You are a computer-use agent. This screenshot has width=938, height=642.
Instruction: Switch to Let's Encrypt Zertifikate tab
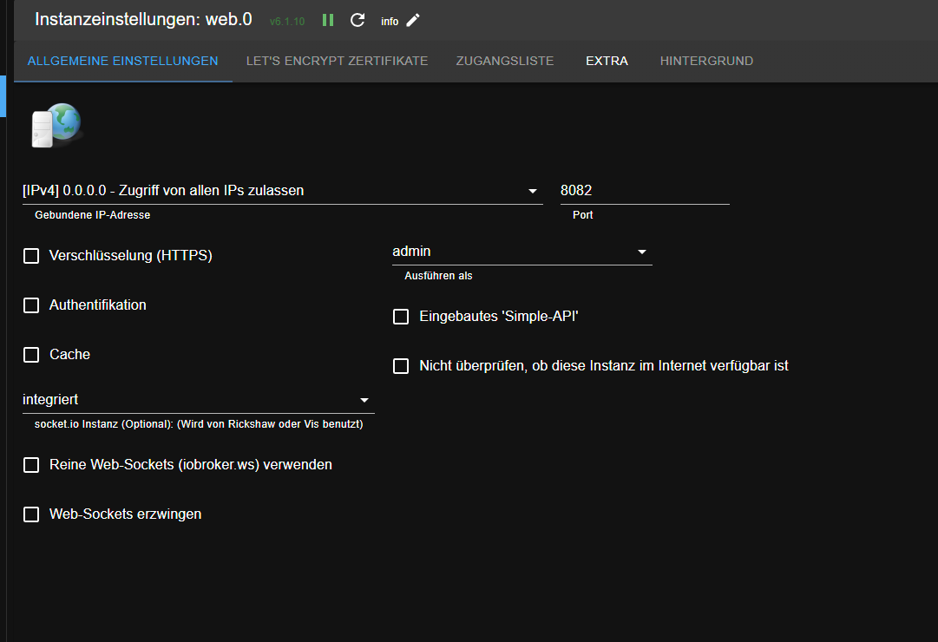337,62
